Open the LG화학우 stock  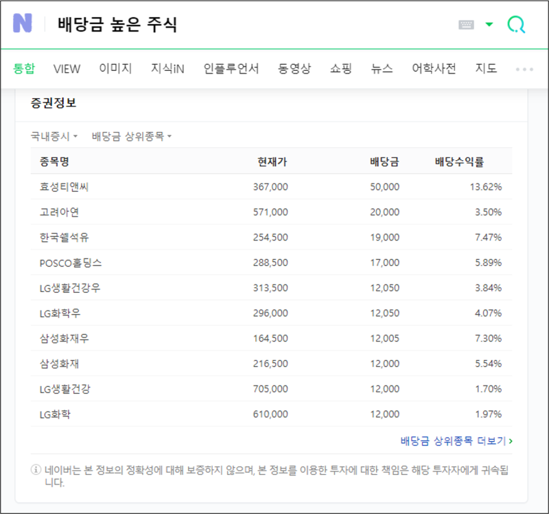coord(60,313)
